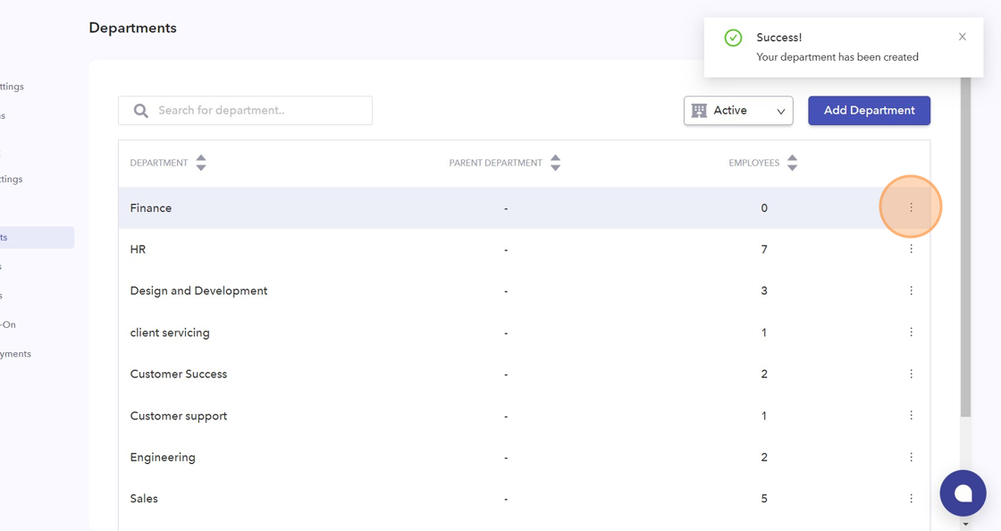Sort by Parent Department column
The width and height of the screenshot is (1001, 531).
pos(555,163)
